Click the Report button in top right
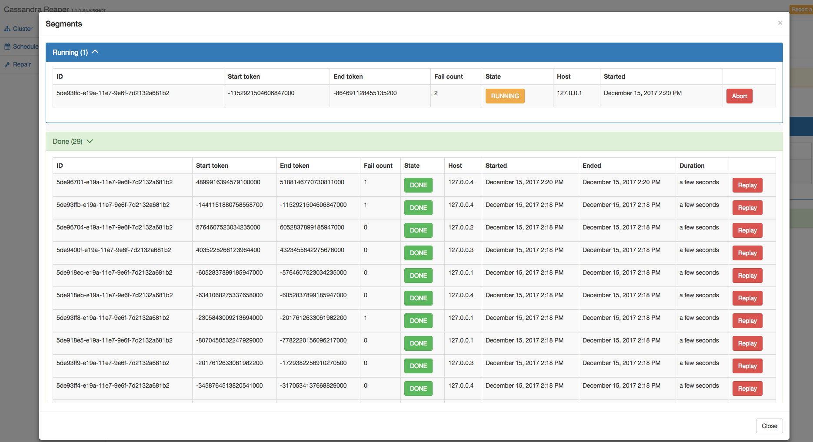Viewport: 813px width, 442px height. [x=801, y=10]
